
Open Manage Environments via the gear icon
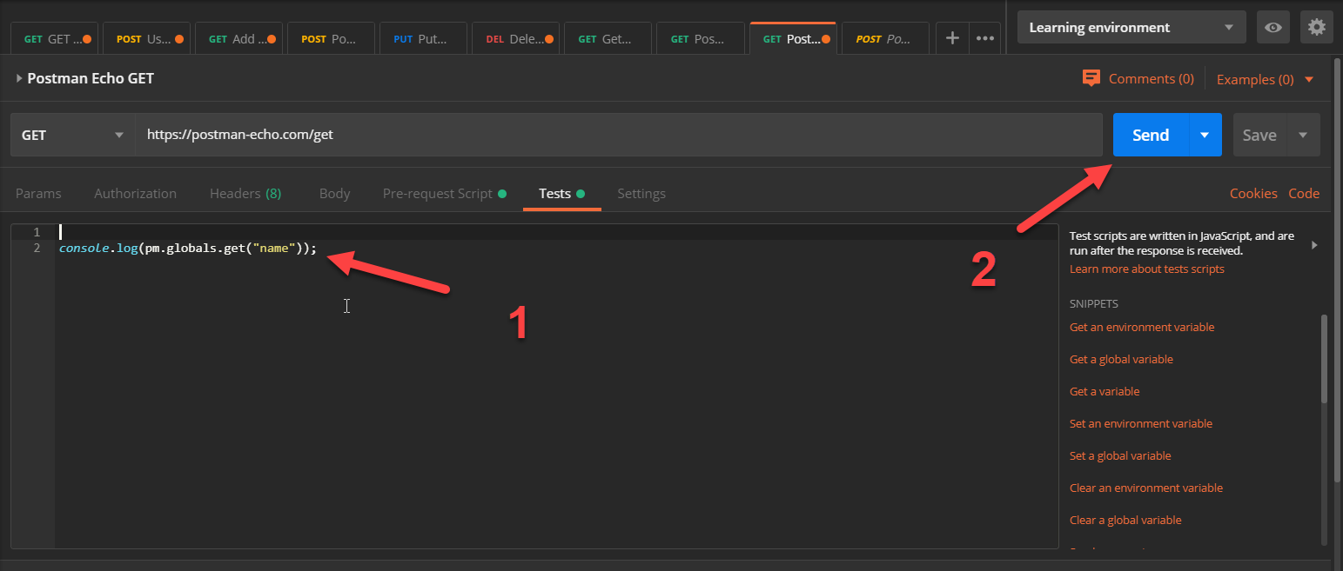coord(1316,27)
